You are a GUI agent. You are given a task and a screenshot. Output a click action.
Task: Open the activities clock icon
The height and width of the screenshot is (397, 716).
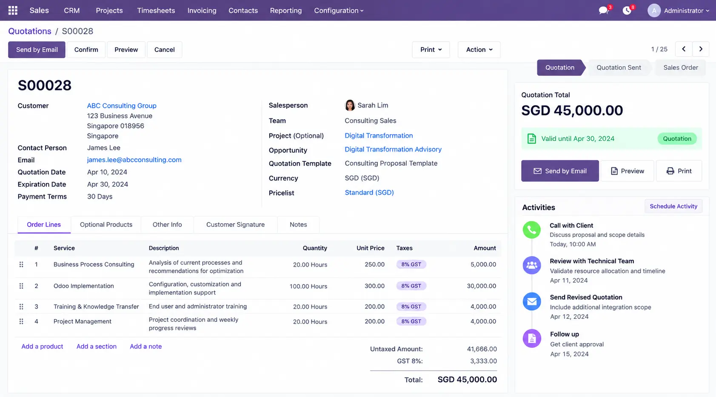click(x=627, y=11)
